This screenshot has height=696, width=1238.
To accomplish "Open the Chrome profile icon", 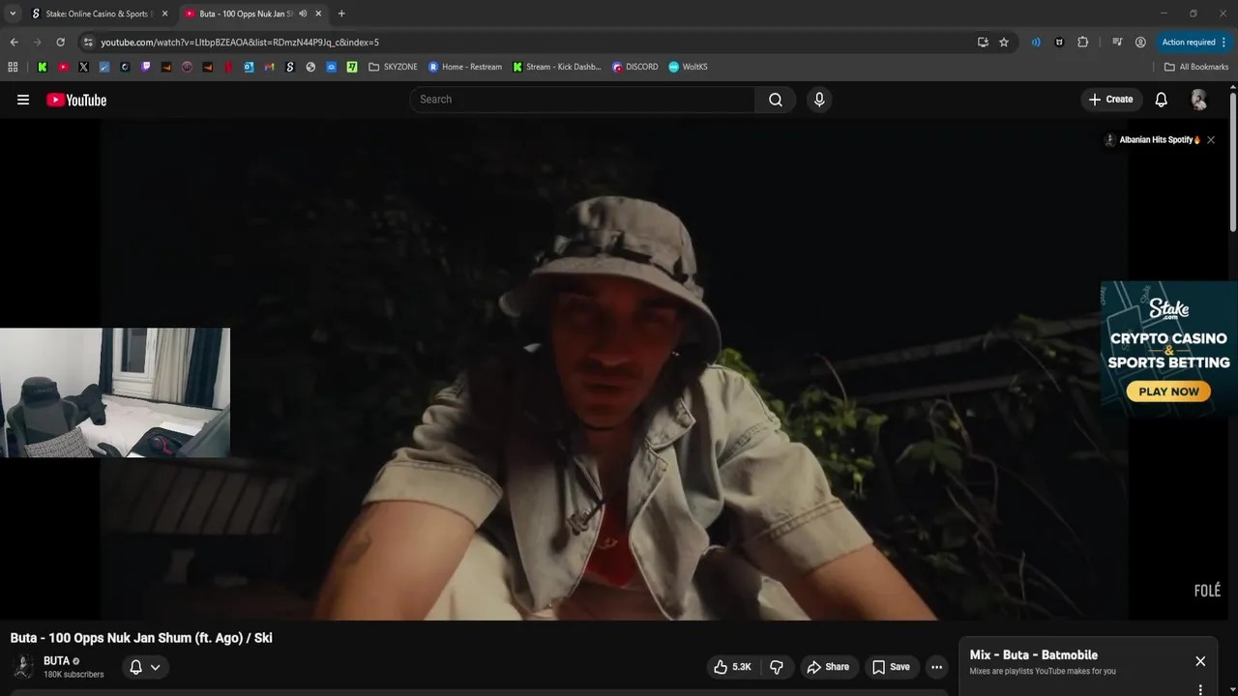I will click(1140, 43).
